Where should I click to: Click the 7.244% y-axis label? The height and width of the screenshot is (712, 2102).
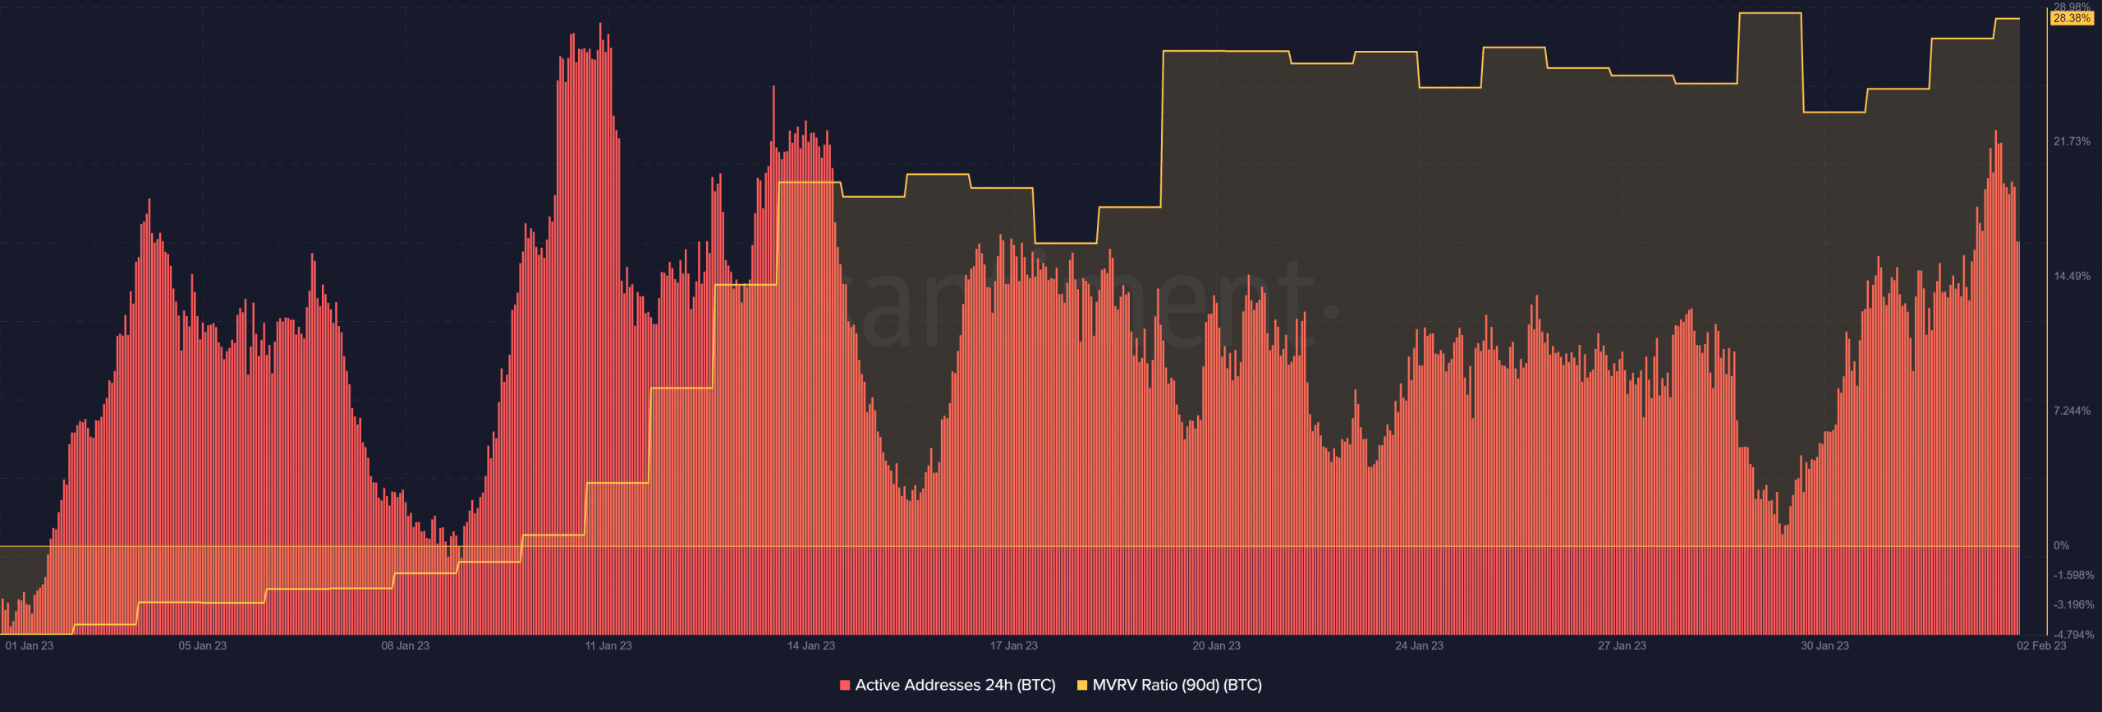tap(2072, 411)
